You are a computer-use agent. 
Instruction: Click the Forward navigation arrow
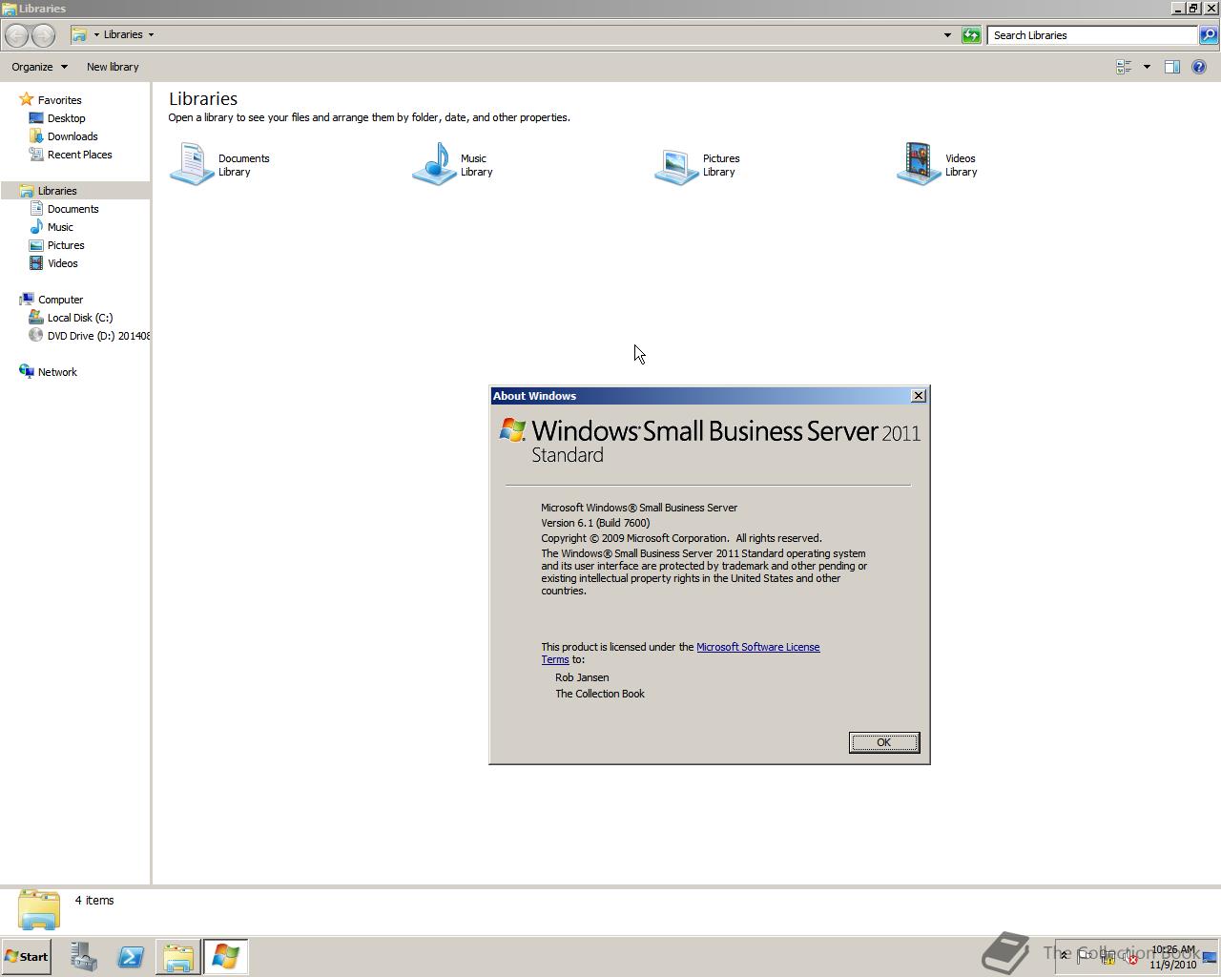tap(43, 35)
